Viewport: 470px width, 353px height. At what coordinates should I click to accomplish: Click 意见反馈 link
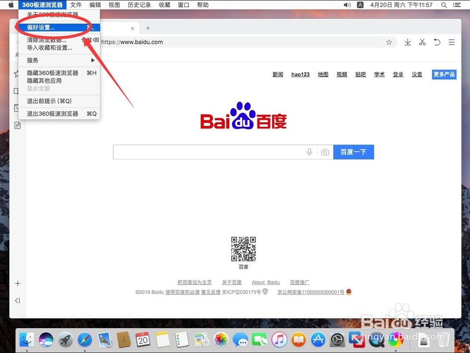coord(211,292)
